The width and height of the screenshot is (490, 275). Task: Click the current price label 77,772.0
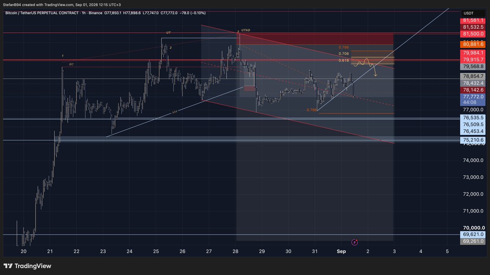click(473, 97)
